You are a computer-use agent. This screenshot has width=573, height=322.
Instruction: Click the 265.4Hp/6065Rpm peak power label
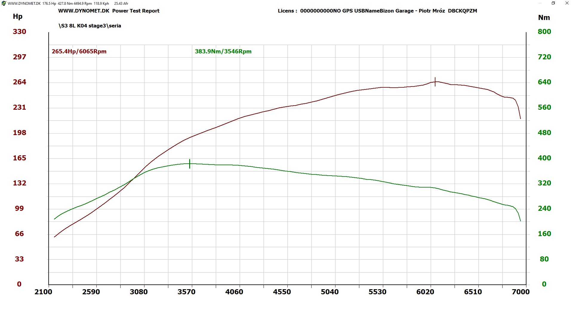pyautogui.click(x=79, y=51)
